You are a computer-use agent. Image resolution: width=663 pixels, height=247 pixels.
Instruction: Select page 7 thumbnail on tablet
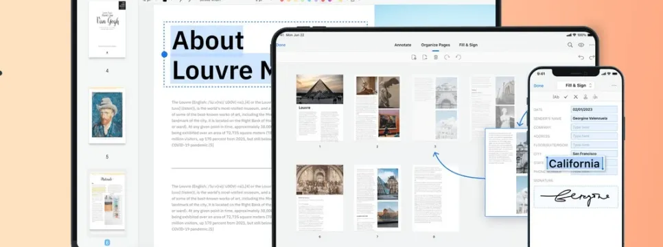click(x=377, y=198)
